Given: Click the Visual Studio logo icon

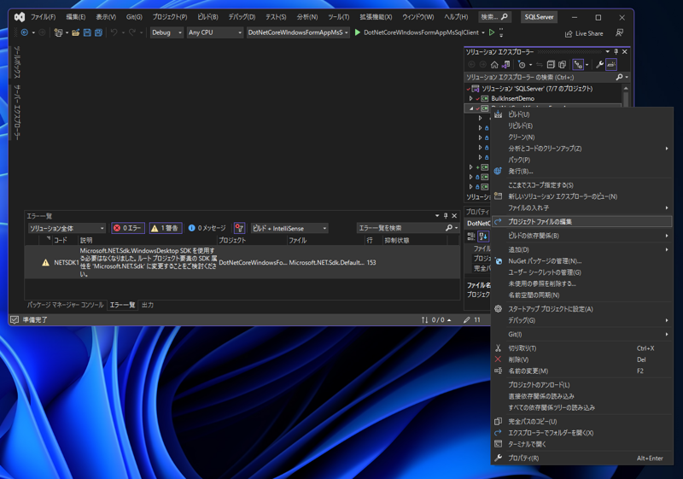Looking at the screenshot, I should (x=19, y=17).
